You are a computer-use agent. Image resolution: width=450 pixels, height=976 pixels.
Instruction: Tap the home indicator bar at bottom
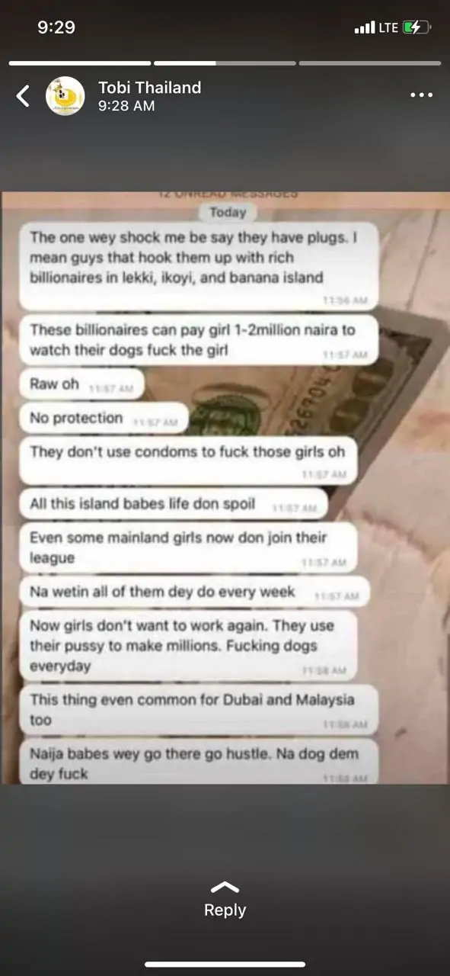[225, 965]
